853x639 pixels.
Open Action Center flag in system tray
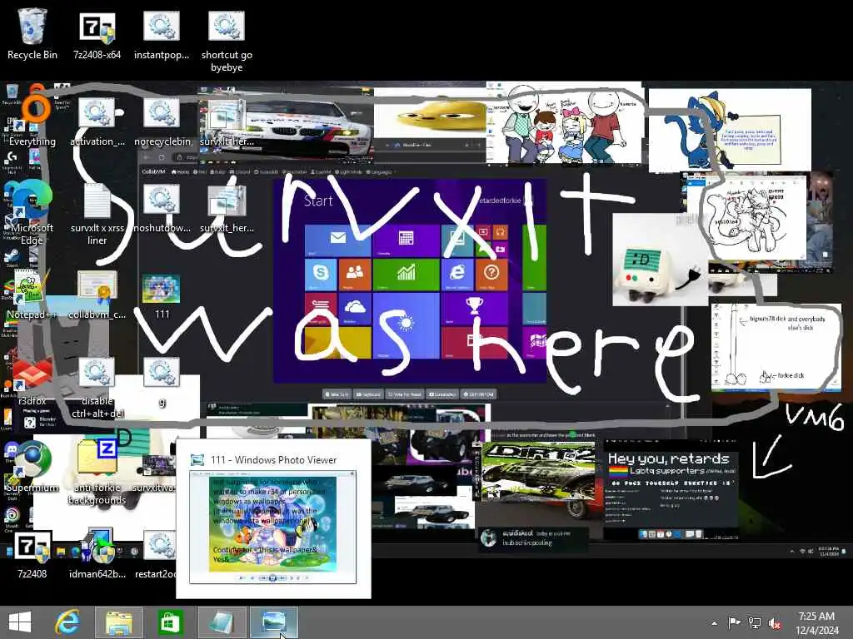click(734, 623)
